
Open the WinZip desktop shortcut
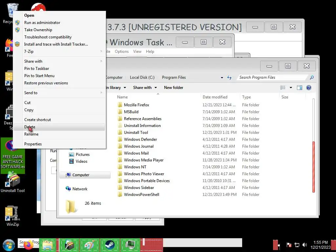13,216
